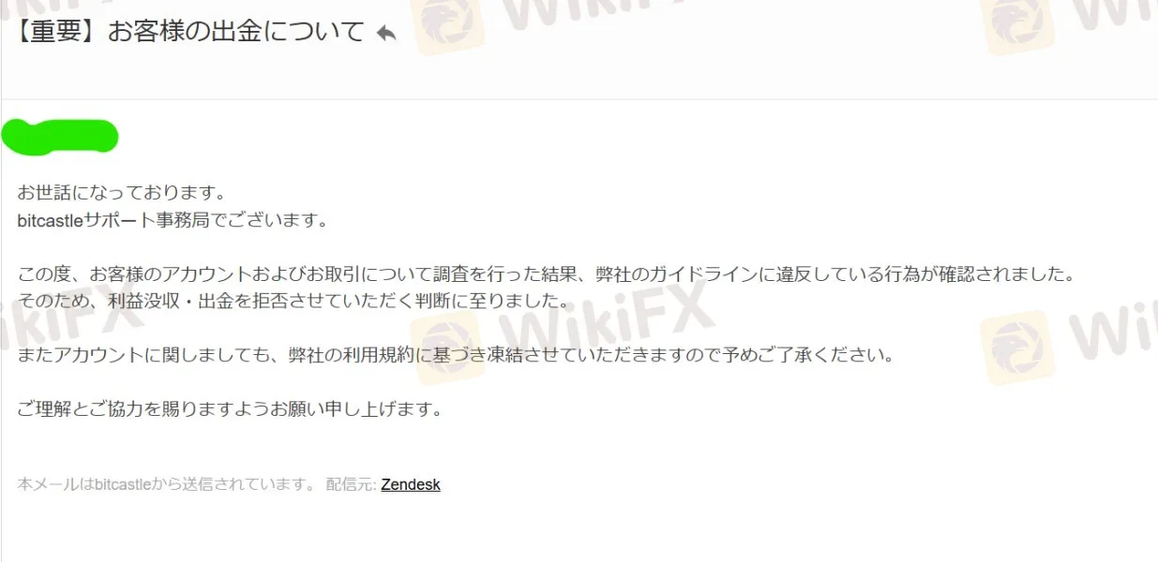Open the Zendesk link in the footer
The height and width of the screenshot is (562, 1158).
(x=411, y=484)
